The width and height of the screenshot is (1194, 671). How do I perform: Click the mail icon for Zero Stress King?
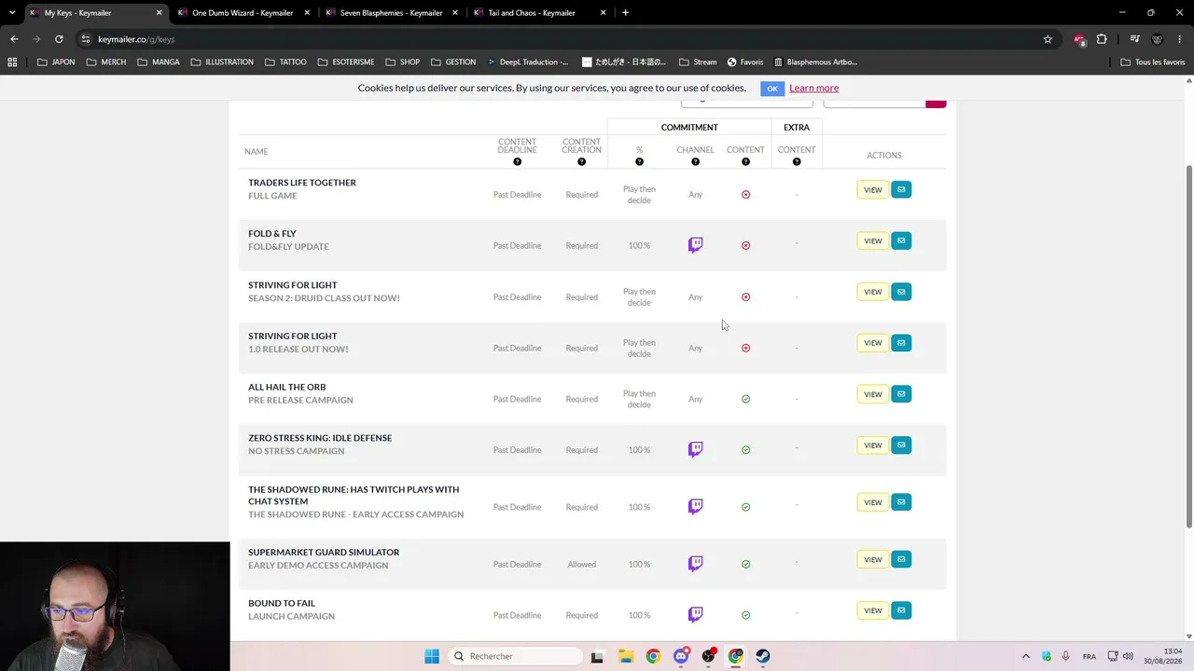click(x=901, y=445)
